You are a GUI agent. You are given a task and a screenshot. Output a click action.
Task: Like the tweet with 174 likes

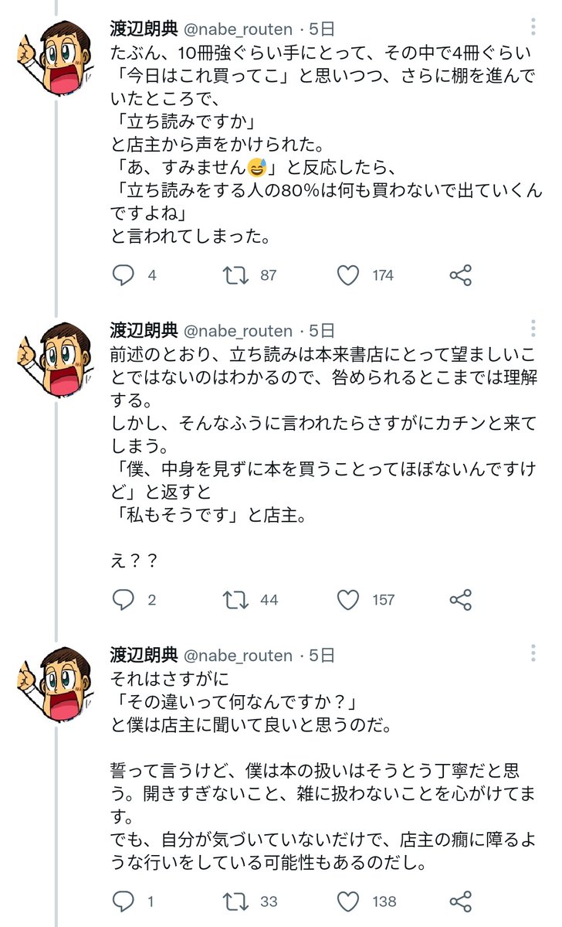(349, 275)
